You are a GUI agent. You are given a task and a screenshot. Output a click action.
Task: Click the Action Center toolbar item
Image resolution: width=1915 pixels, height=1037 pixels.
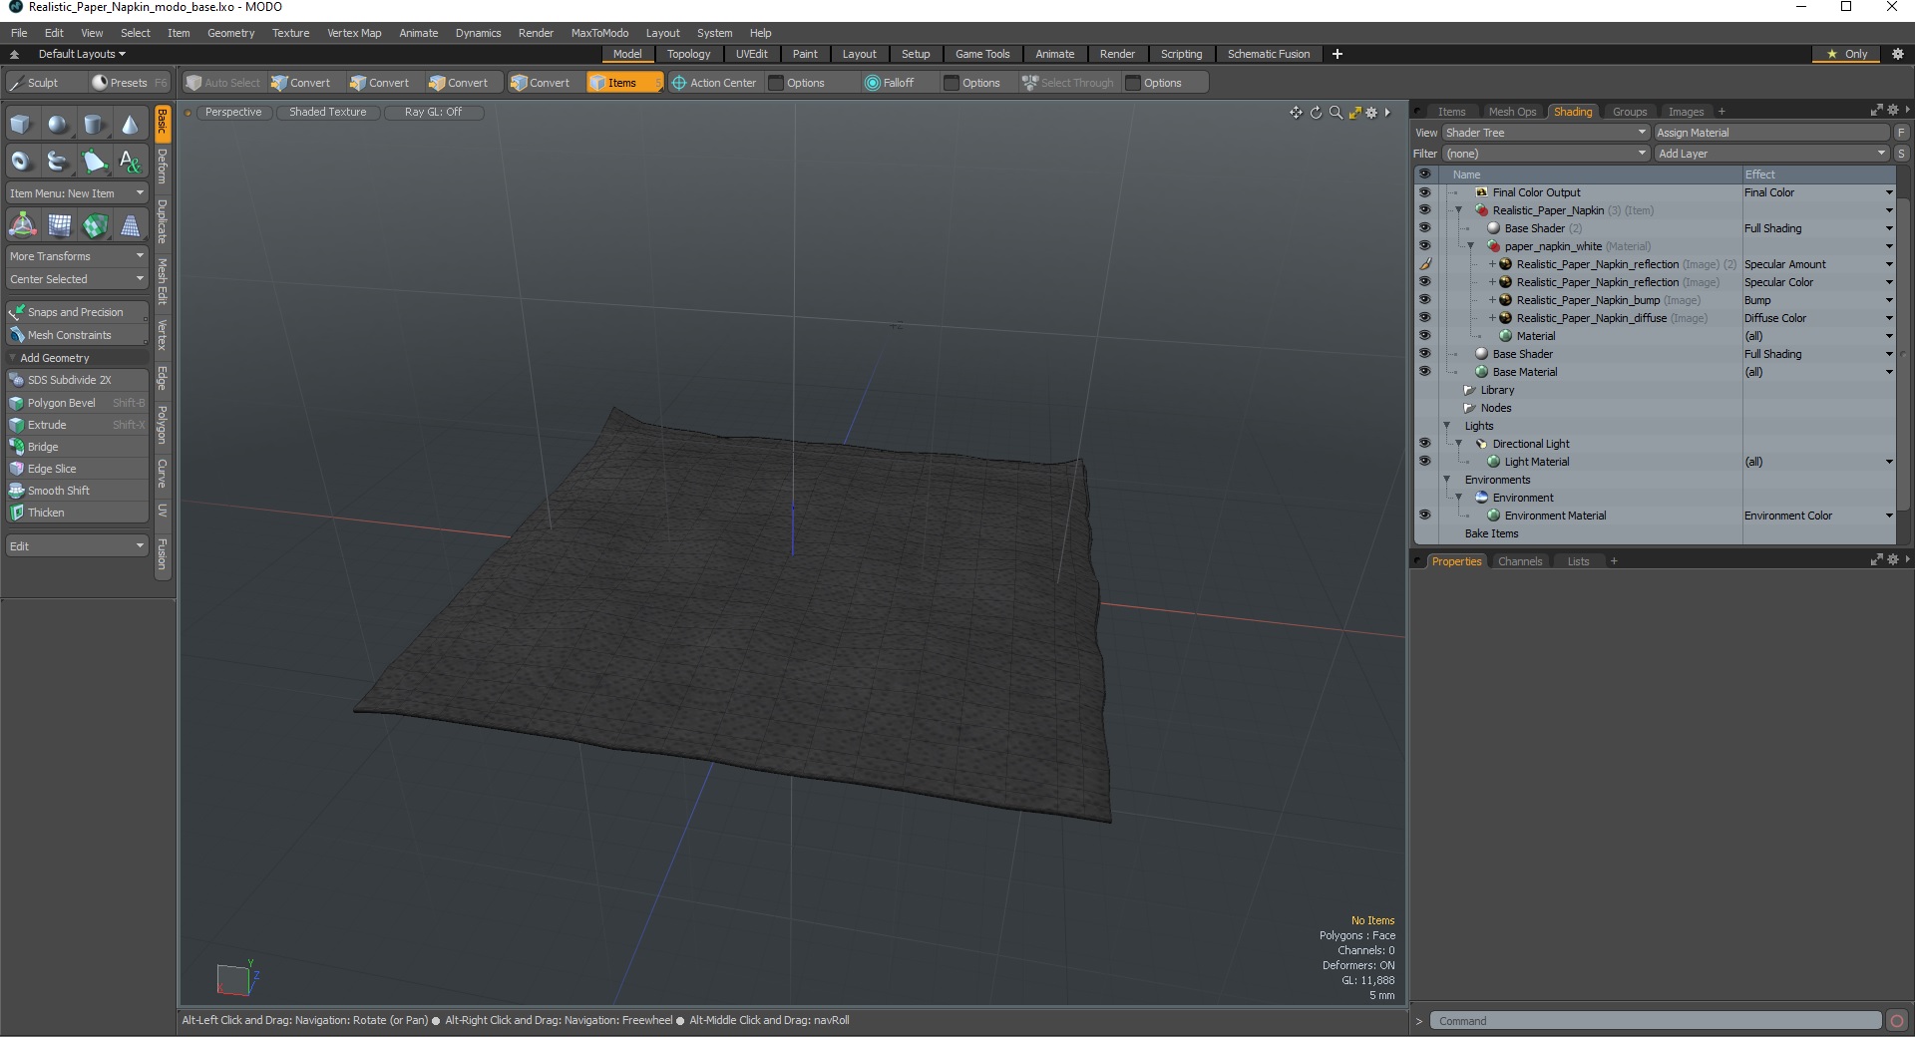pos(714,83)
